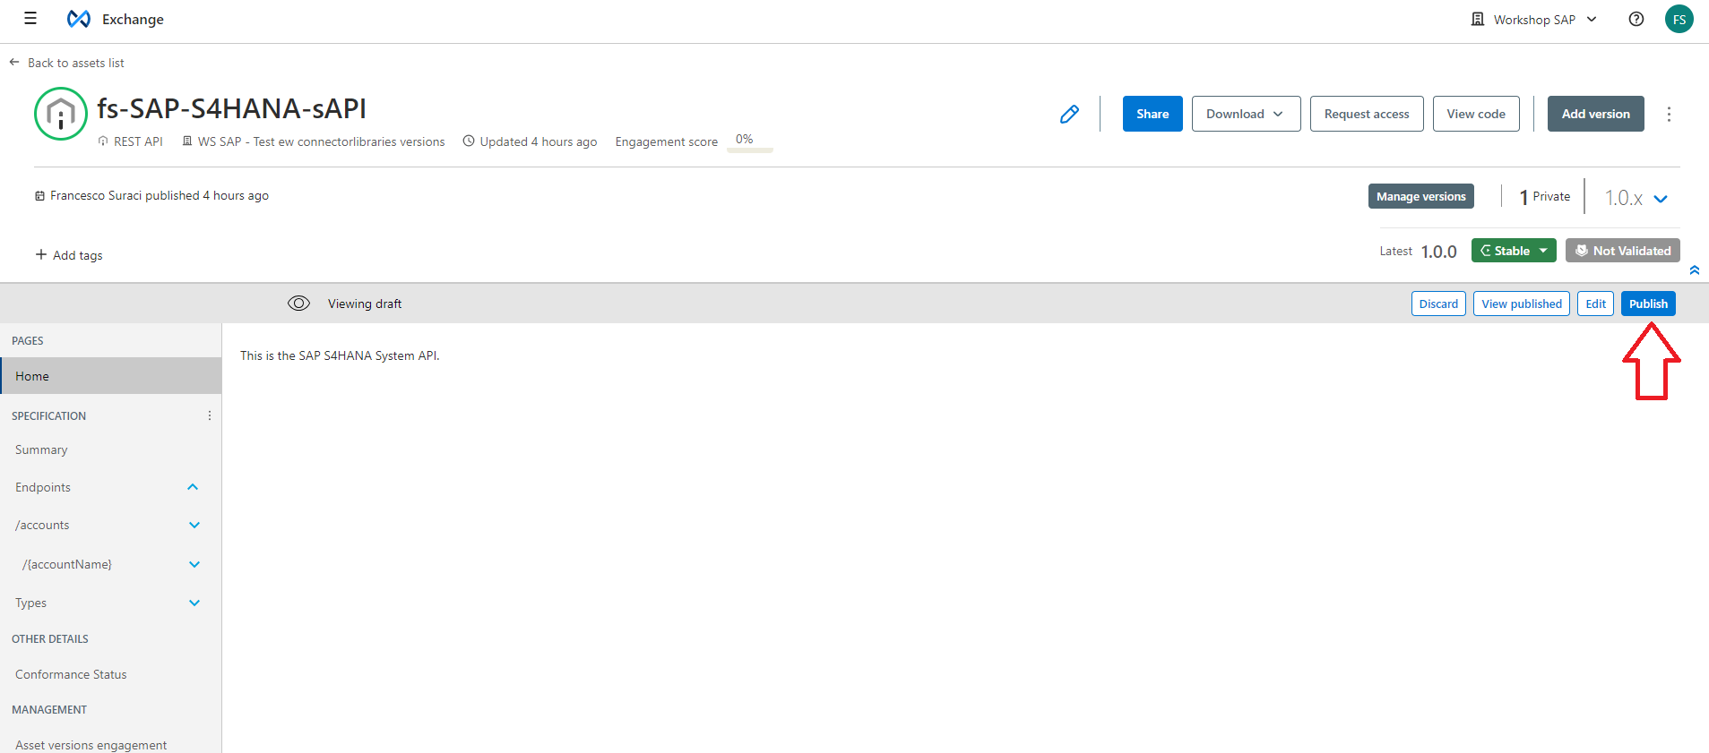Open Conformance Status in Other Details
The height and width of the screenshot is (753, 1709).
tap(71, 674)
